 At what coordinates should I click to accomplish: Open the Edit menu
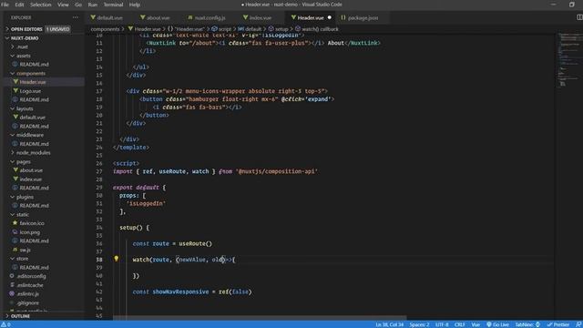(x=19, y=5)
